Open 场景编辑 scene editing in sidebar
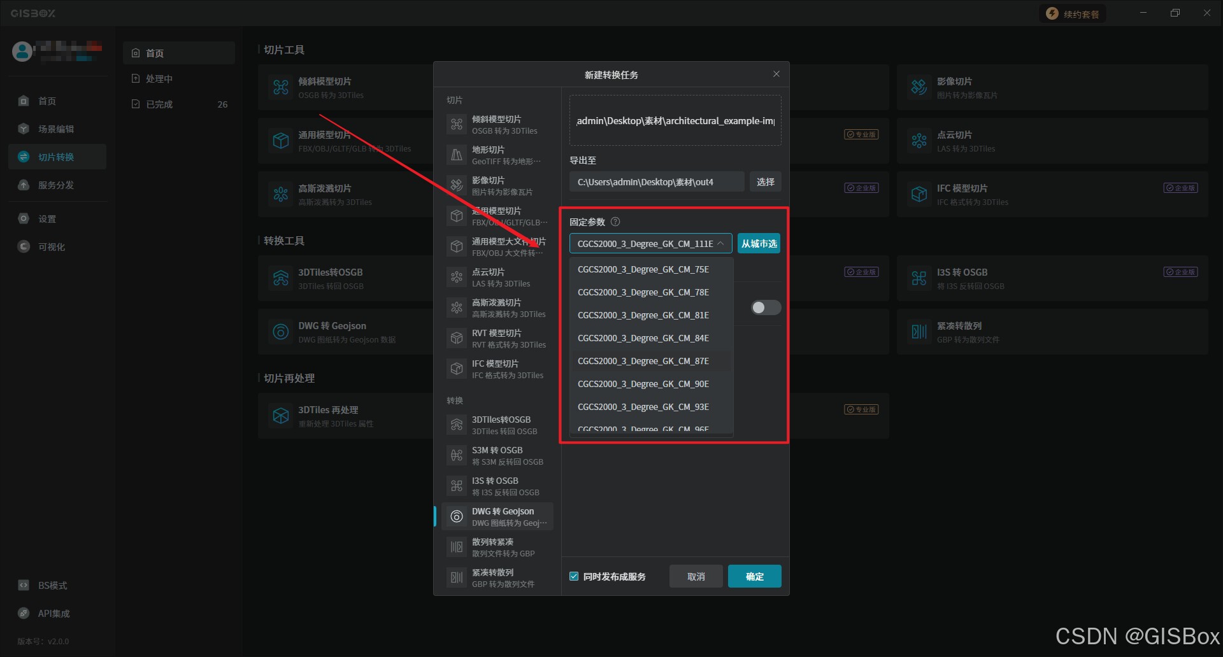This screenshot has height=657, width=1223. click(x=57, y=129)
